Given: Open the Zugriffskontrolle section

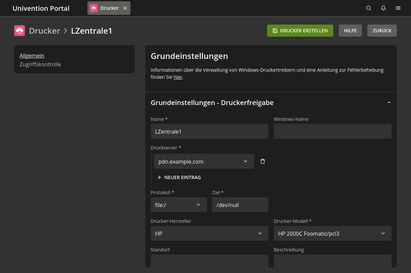Looking at the screenshot, I should click(40, 64).
